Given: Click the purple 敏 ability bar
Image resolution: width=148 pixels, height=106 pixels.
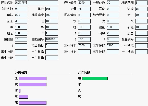Looking at the screenshot, I should pos(23,97).
